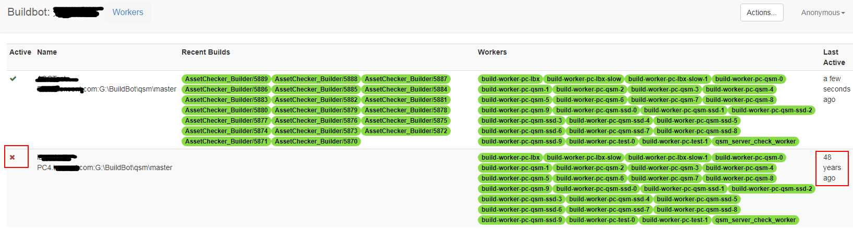
Task: Select build AssetChecker_Builder/5883
Action: [226, 100]
